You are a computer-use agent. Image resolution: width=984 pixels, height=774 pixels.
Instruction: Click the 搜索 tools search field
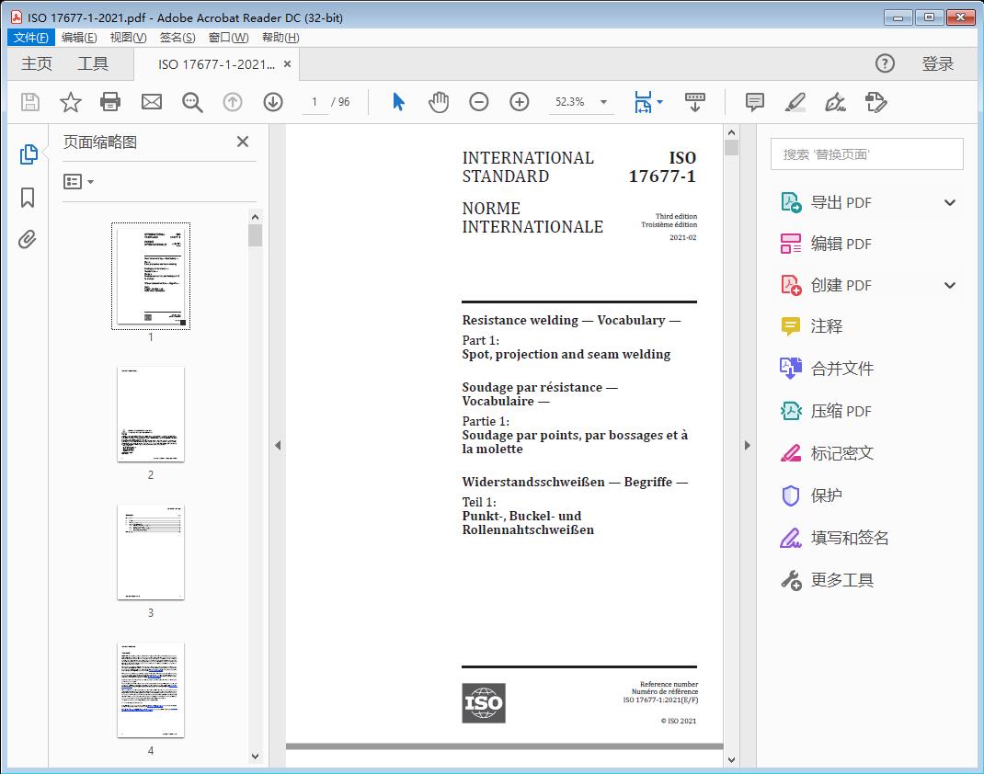coord(866,154)
